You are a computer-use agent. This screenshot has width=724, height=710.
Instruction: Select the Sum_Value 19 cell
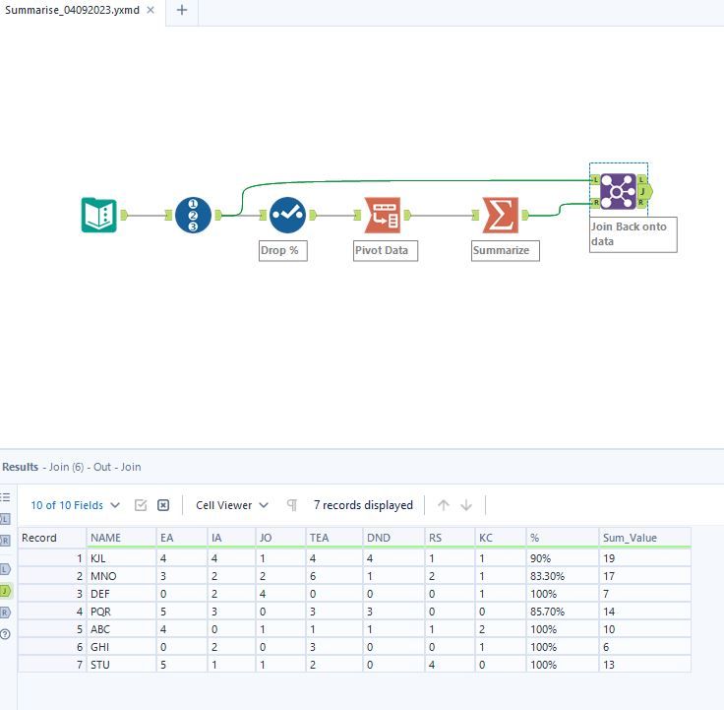644,558
